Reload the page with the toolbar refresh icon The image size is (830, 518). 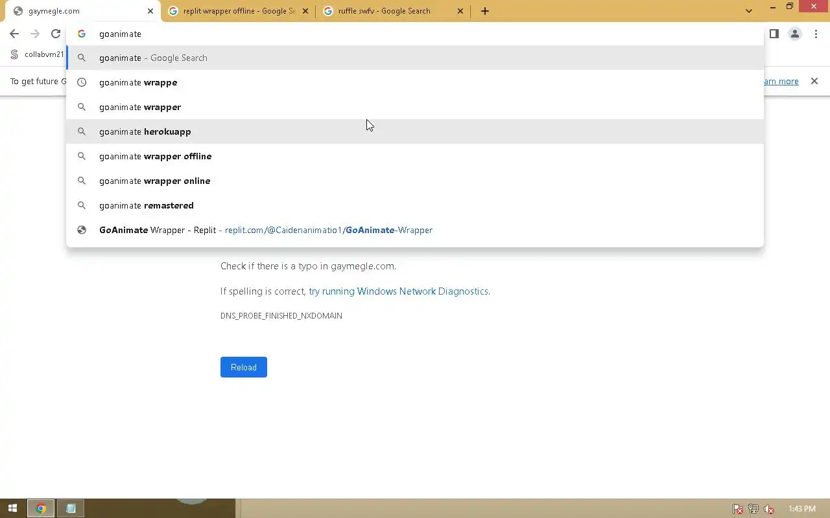[x=56, y=34]
